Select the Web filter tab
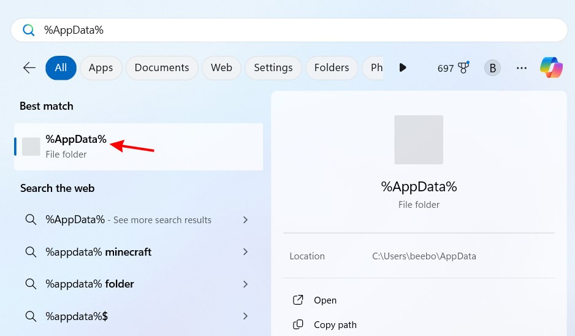The height and width of the screenshot is (336, 575). point(221,67)
